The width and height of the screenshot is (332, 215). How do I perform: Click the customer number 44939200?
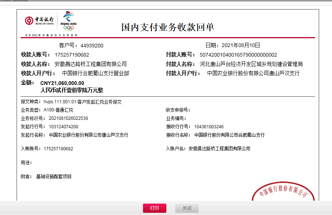click(92, 46)
